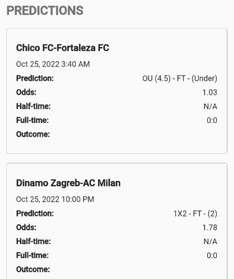Image resolution: width=234 pixels, height=279 pixels.
Task: Click the Odds label in Chico FC card
Action: pos(26,92)
